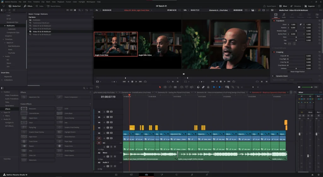The width and height of the screenshot is (323, 177).
Task: Open the Fit zoom dropdown in source viewer
Action: tap(98, 10)
